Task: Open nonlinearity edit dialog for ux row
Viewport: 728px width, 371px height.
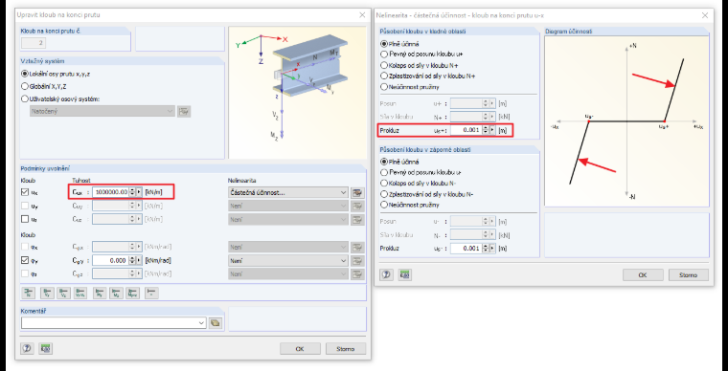Action: pos(357,193)
